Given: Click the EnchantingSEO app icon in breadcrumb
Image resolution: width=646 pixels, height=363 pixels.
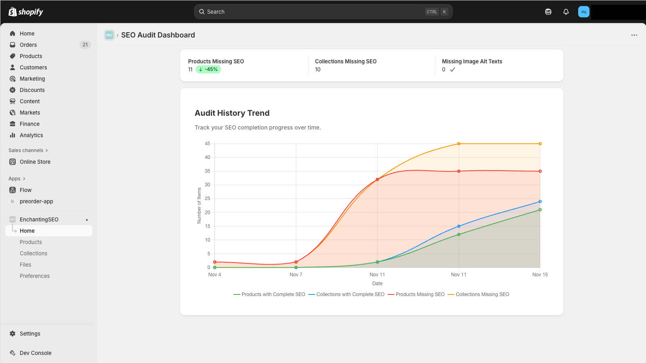Looking at the screenshot, I should coord(109,35).
